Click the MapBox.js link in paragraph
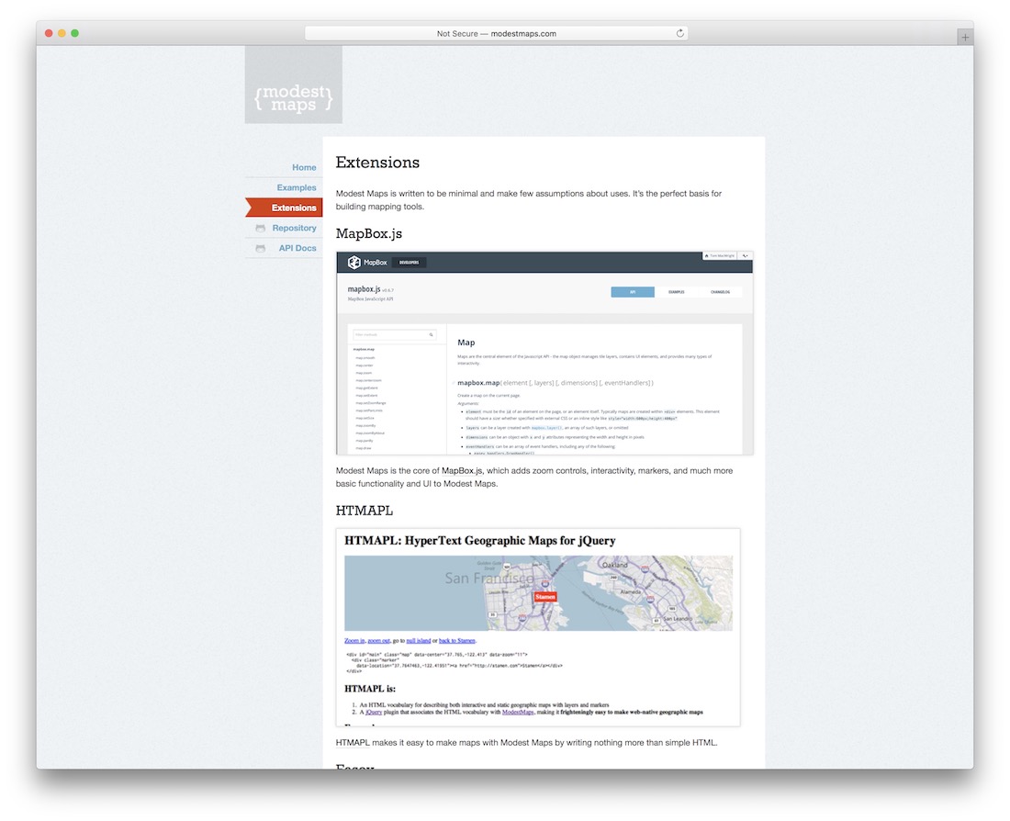 [462, 471]
